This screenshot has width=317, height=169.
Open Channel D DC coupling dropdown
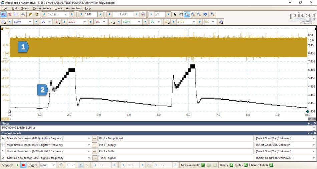click(213, 22)
